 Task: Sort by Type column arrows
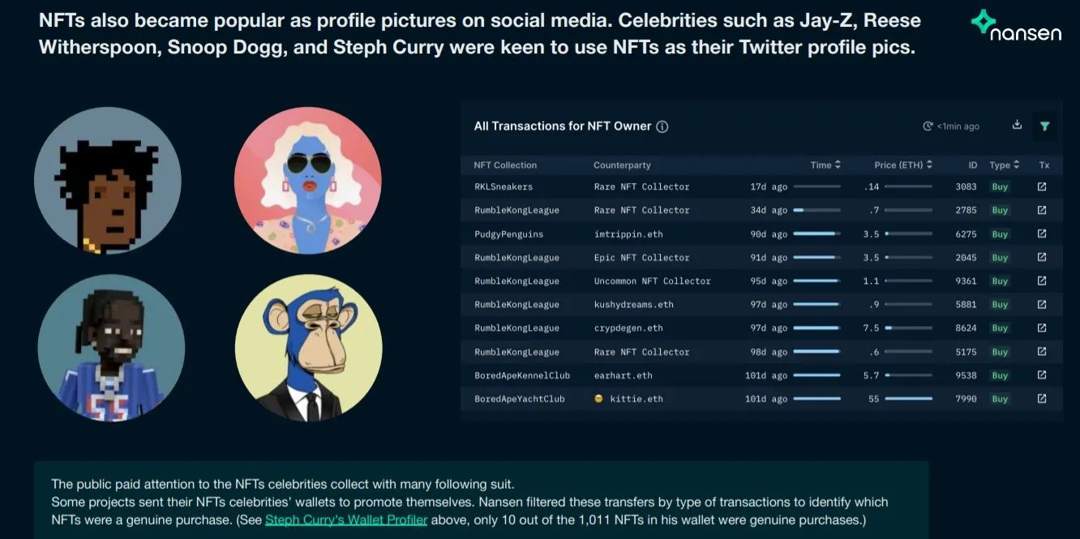click(x=1017, y=165)
